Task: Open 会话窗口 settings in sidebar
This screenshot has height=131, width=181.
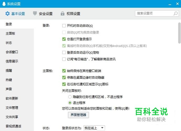Action: coord(17,52)
